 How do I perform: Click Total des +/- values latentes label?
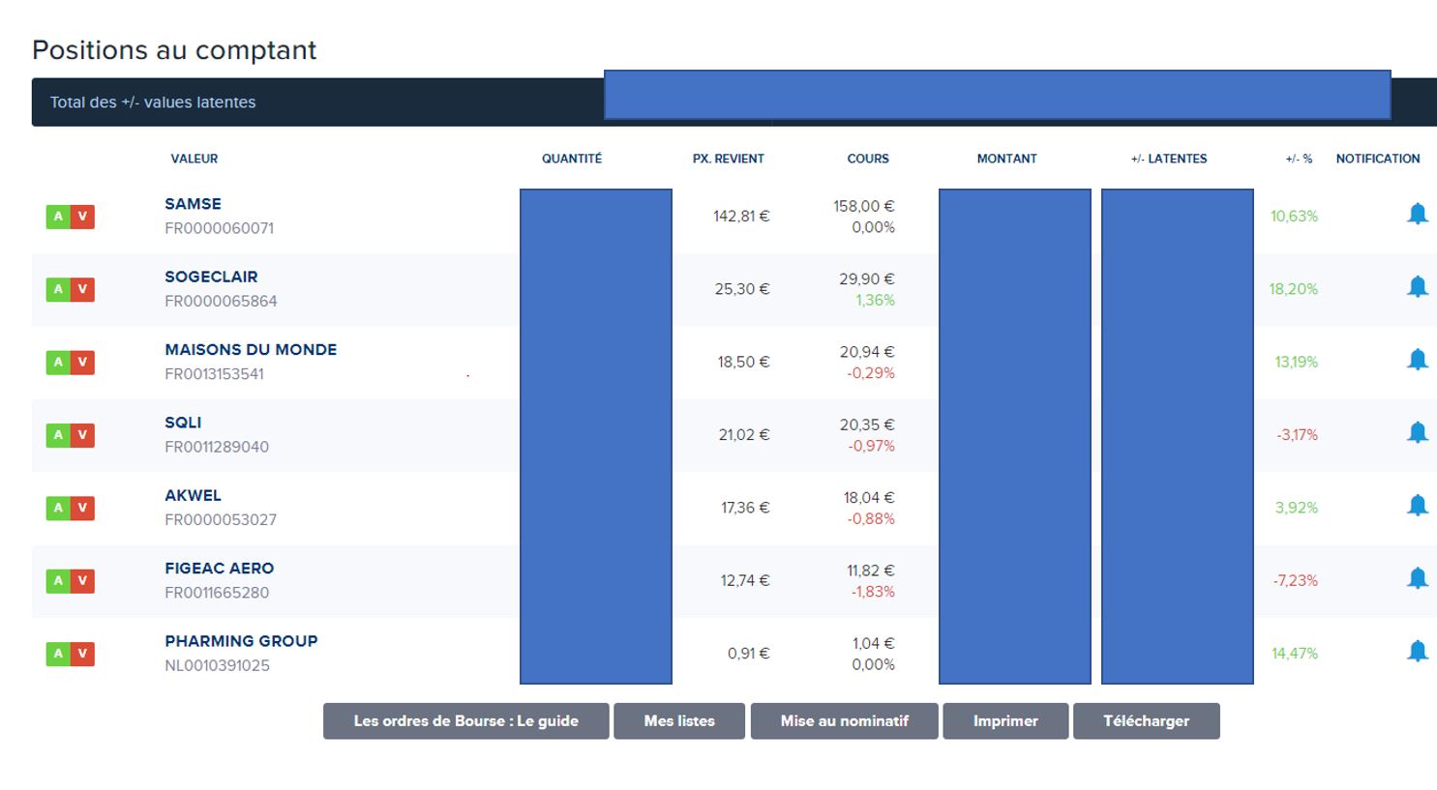pyautogui.click(x=153, y=102)
